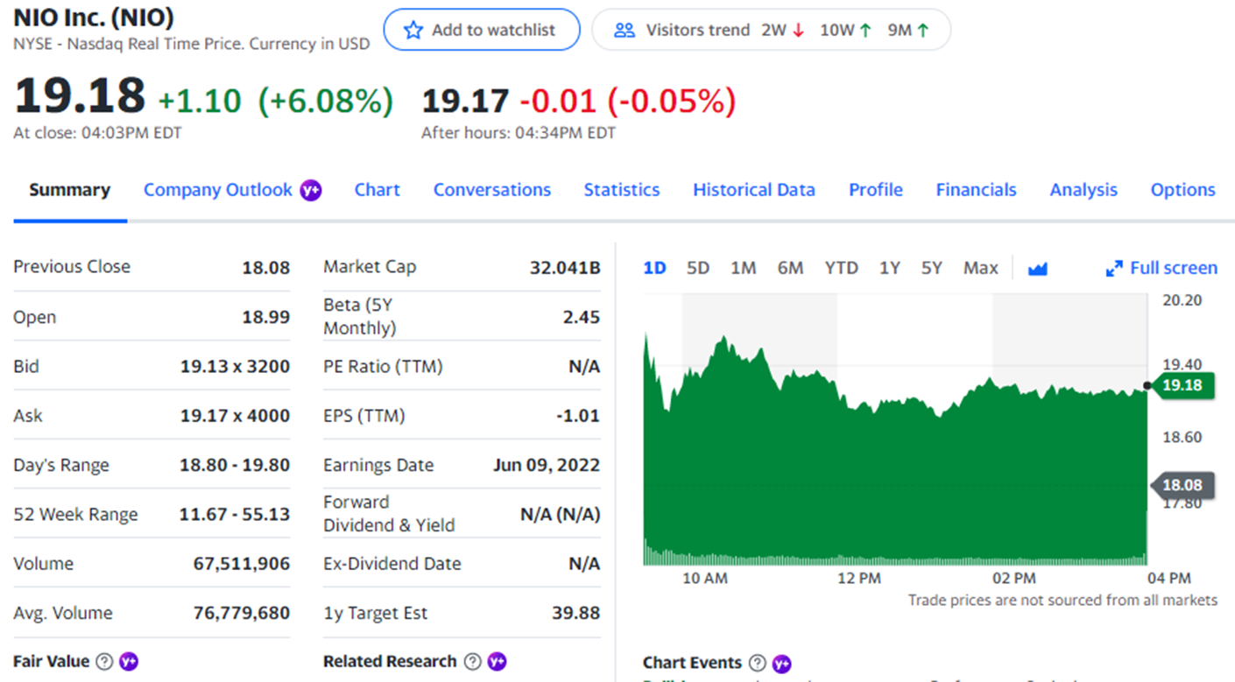The image size is (1235, 682).
Task: Select the 5D chart range
Action: pyautogui.click(x=698, y=268)
